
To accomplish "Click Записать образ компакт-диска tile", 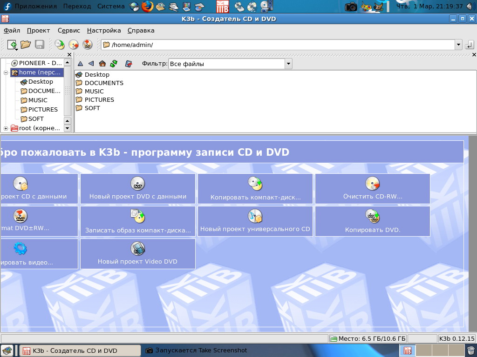I will 138,221.
